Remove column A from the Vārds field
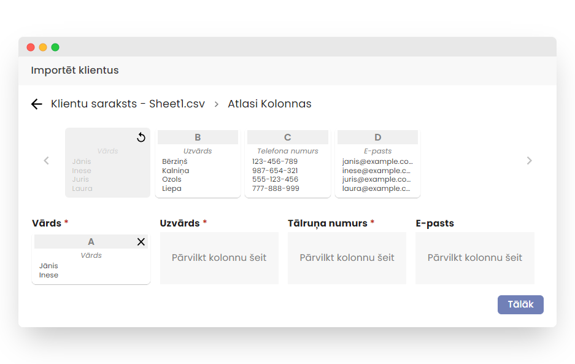Viewport: 575px width, 364px height. [x=140, y=241]
